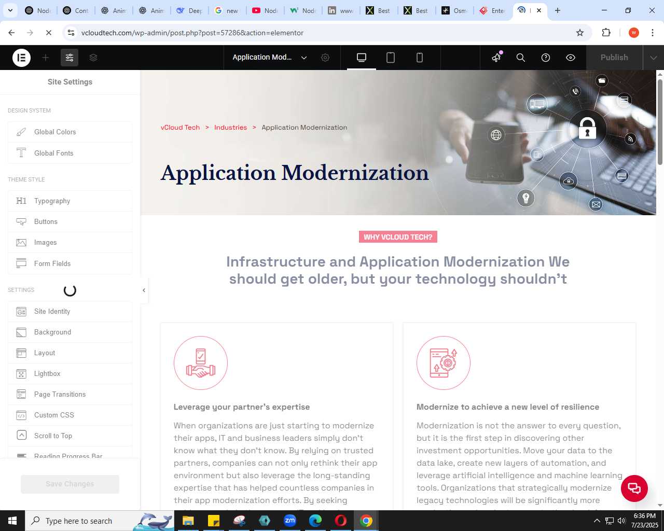
Task: Open Custom CSS settings
Action: point(70,415)
